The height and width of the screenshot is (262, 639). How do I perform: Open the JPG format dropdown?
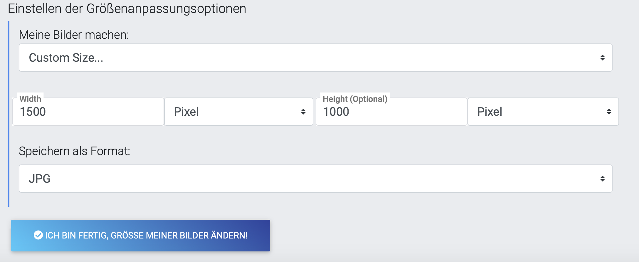[x=316, y=179]
